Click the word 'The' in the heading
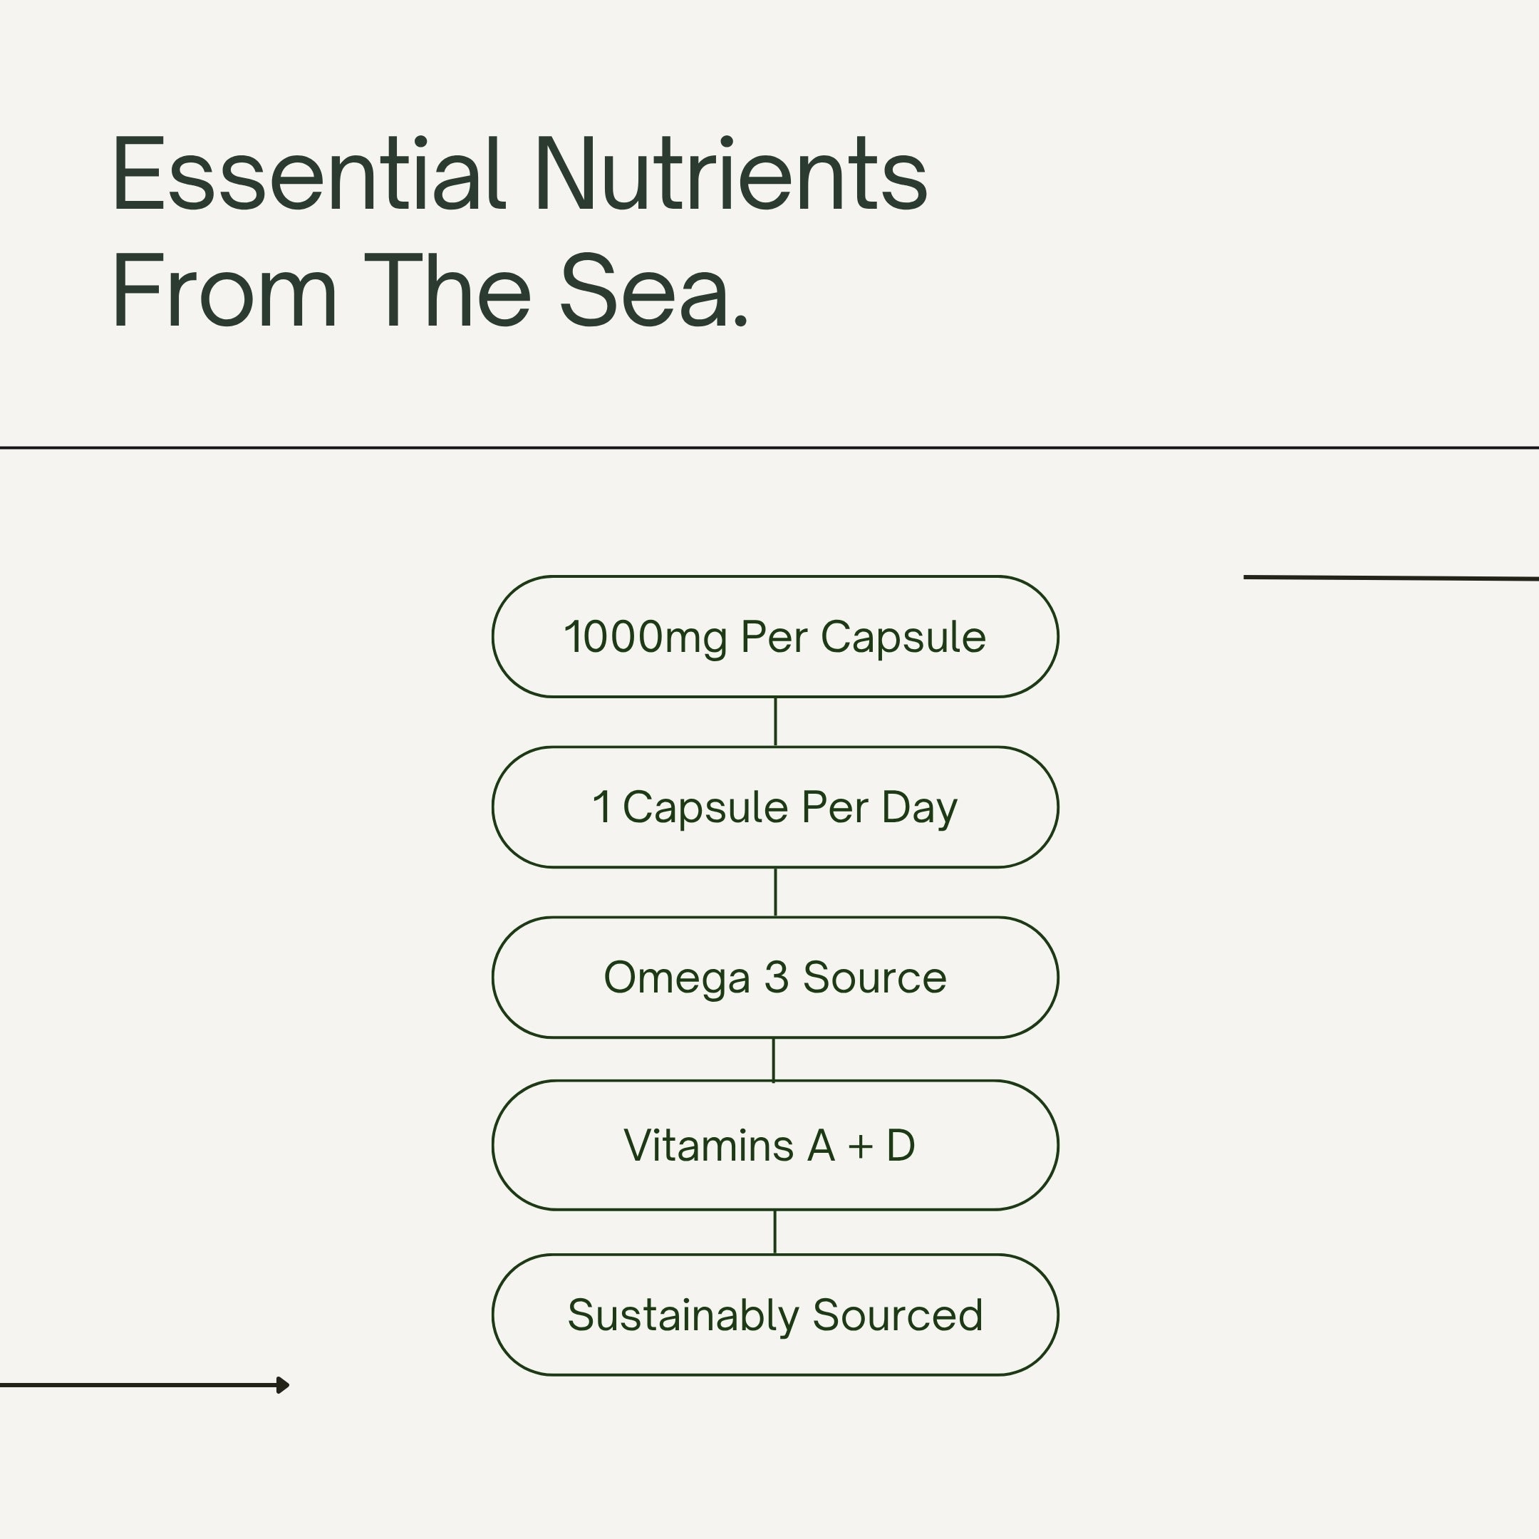 [447, 291]
